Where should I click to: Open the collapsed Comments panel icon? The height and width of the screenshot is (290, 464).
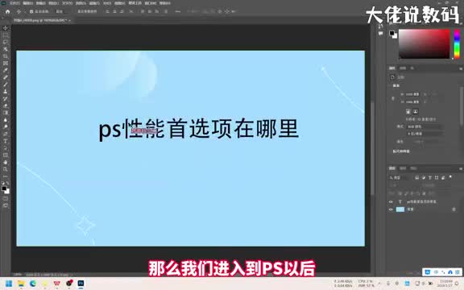point(380,34)
